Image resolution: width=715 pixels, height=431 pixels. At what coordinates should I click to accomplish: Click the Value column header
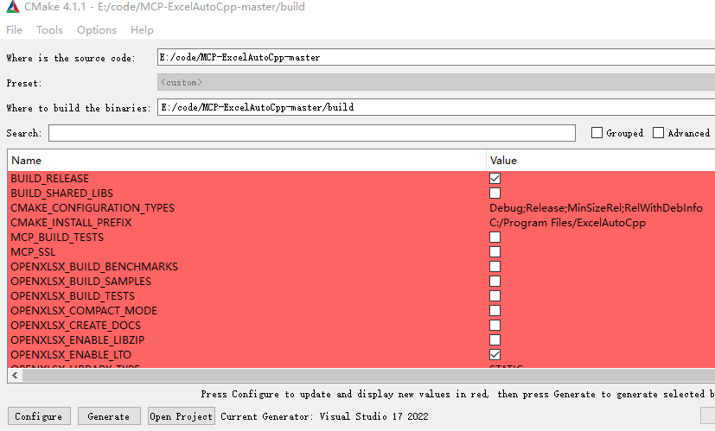click(601, 161)
